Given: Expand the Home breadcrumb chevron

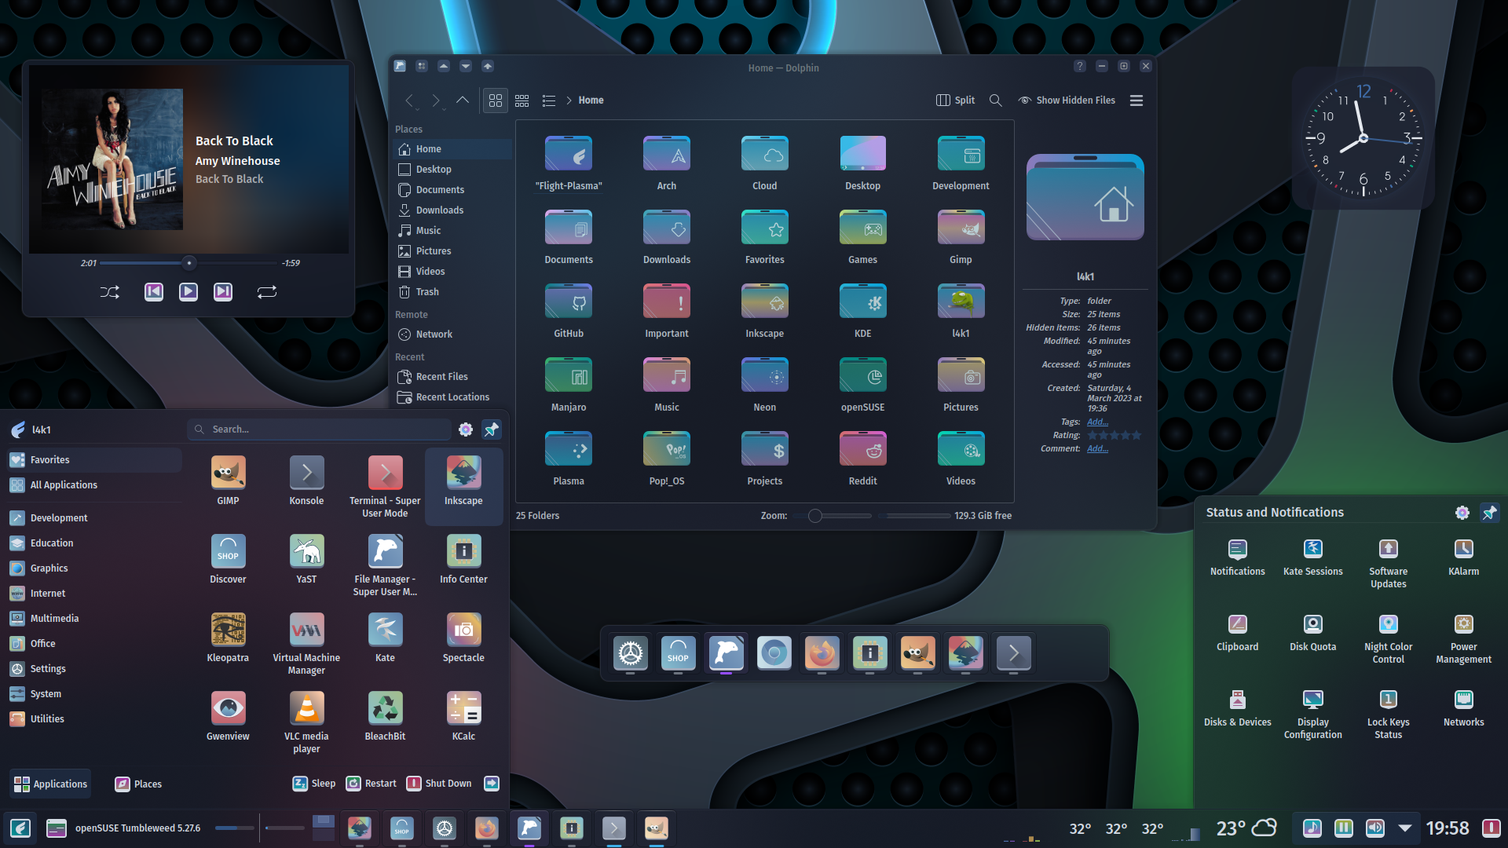Looking at the screenshot, I should click(569, 101).
